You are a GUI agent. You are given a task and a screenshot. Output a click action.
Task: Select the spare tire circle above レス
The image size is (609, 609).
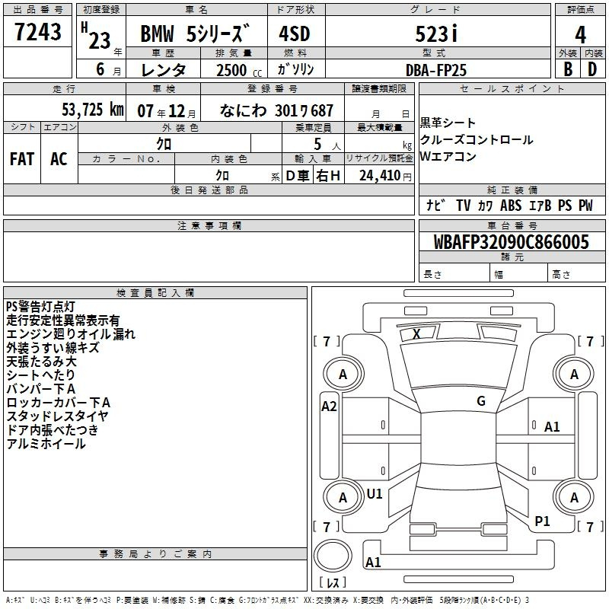point(332,556)
